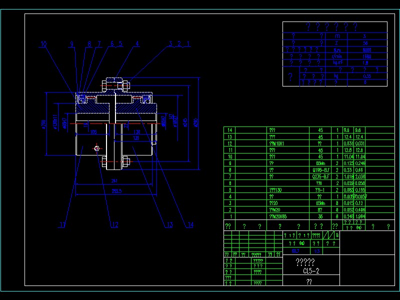
Task: Select the 105 dimension text
Action: (93, 132)
